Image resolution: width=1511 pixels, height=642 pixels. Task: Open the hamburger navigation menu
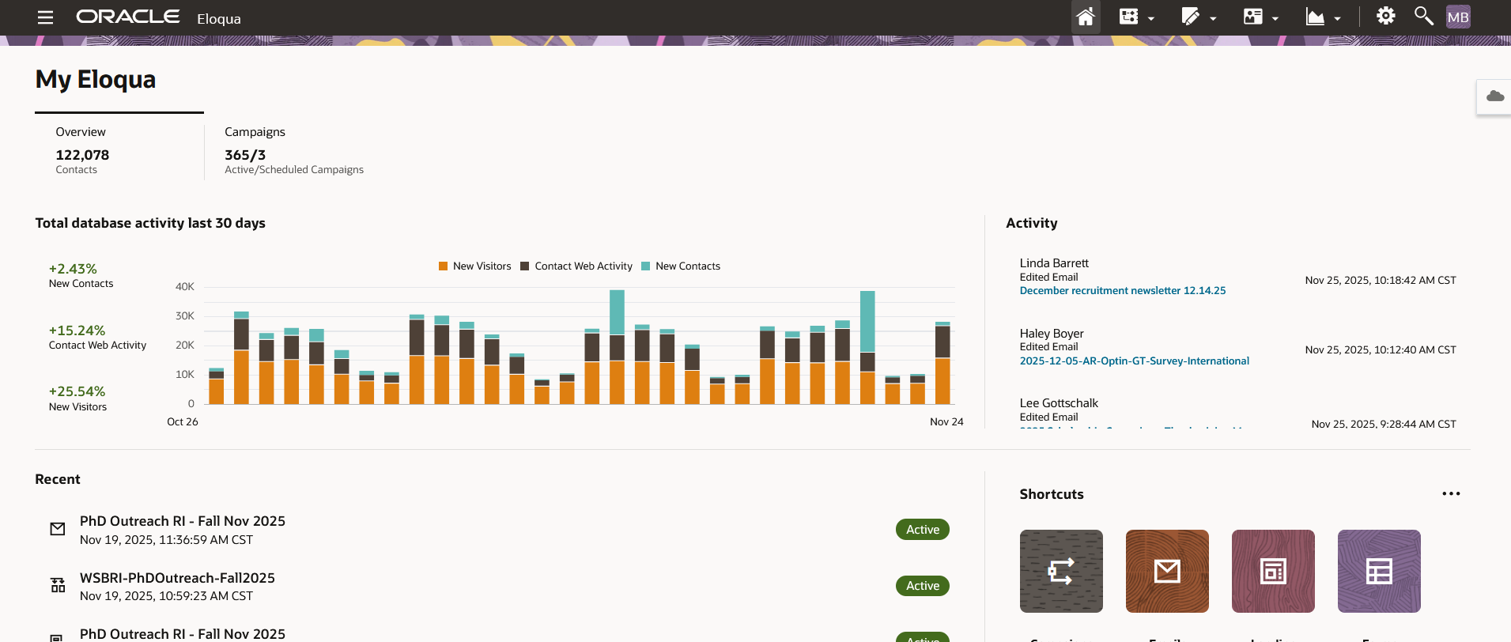coord(45,17)
